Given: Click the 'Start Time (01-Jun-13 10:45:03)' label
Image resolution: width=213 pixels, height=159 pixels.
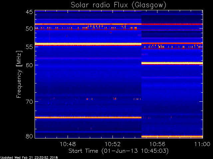Looking at the screenshot, I should tap(118, 151).
